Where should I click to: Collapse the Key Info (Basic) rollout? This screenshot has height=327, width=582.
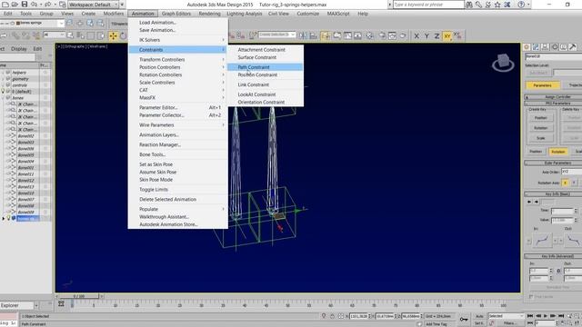553,193
